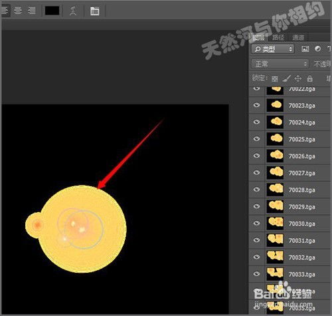Viewport: 332px width, 316px height.
Task: Toggle character and paragraph panels
Action: (x=95, y=11)
